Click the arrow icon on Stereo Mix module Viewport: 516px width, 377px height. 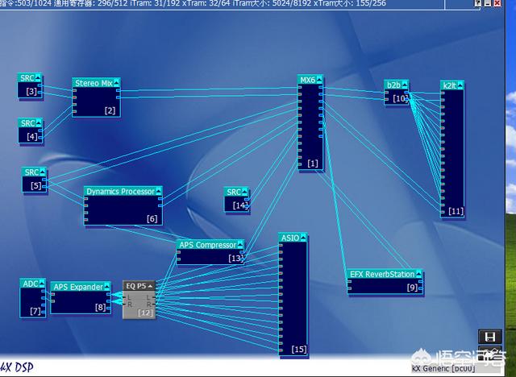(116, 82)
